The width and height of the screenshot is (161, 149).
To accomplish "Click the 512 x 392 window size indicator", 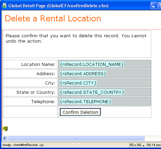I will click(135, 145).
